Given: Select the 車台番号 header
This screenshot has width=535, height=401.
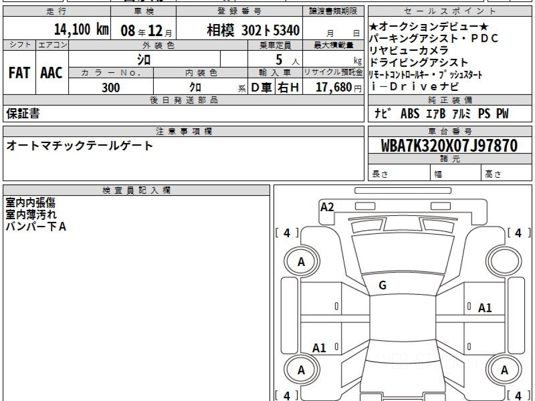Looking at the screenshot, I should click(x=449, y=131).
